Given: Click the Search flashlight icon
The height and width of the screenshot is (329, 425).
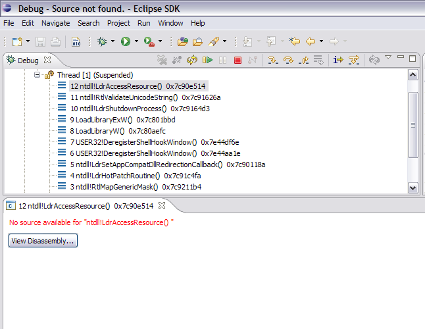Looking at the screenshot, I should click(x=214, y=41).
